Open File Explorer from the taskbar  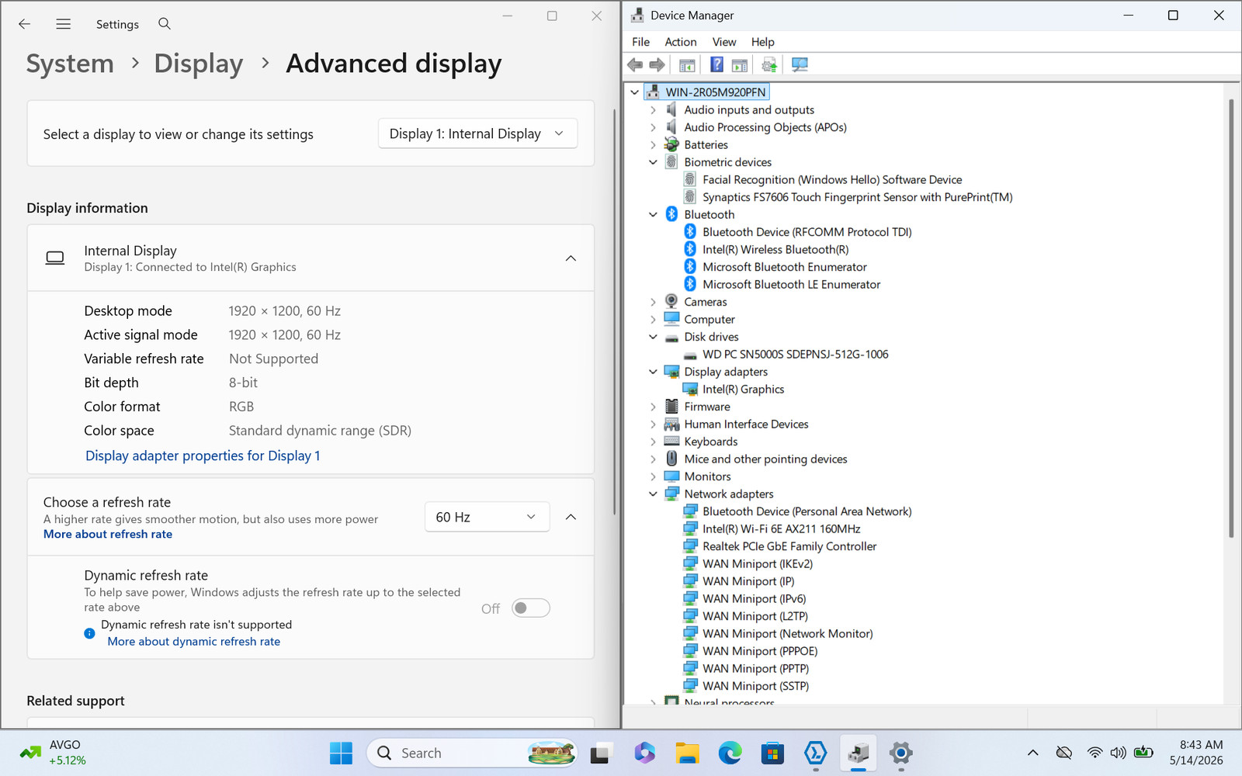tap(687, 753)
